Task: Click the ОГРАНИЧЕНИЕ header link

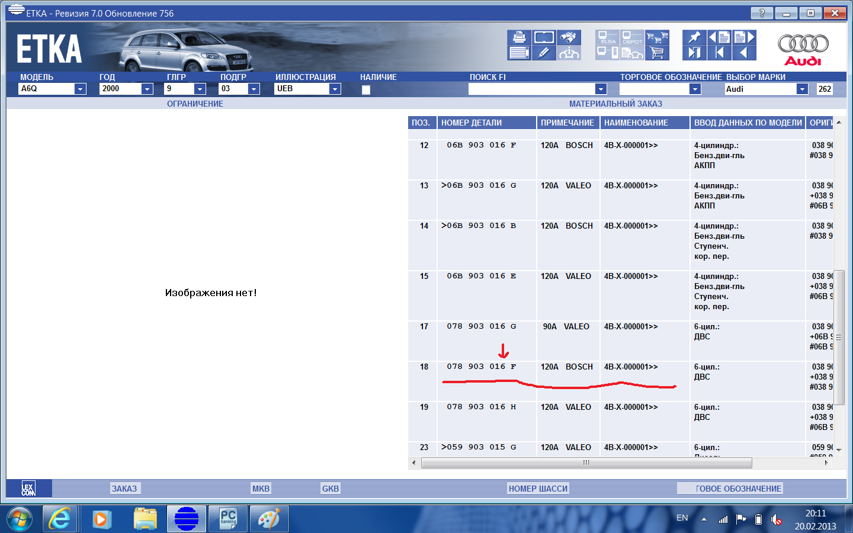Action: [195, 104]
